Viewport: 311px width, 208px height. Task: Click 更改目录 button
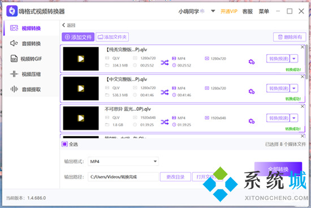[175, 177]
